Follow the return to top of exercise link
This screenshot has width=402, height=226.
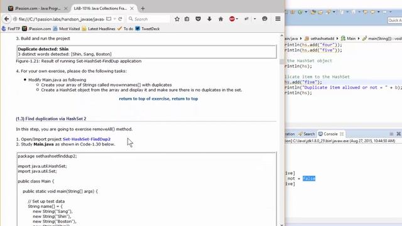click(x=144, y=99)
